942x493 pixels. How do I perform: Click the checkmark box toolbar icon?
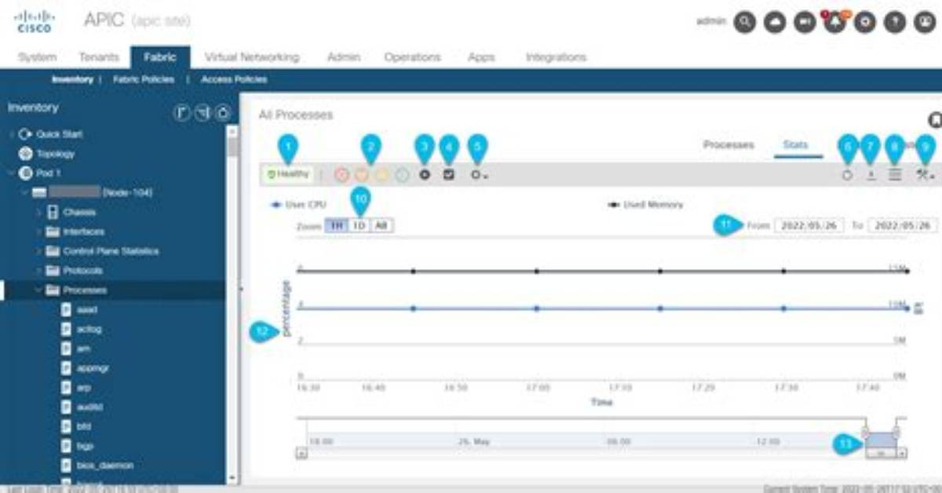(x=449, y=174)
